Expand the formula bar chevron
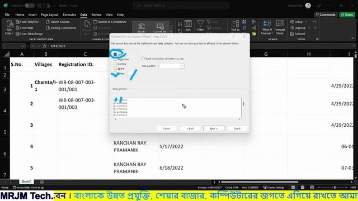Image resolution: width=358 pixels, height=201 pixels. pyautogui.click(x=354, y=46)
